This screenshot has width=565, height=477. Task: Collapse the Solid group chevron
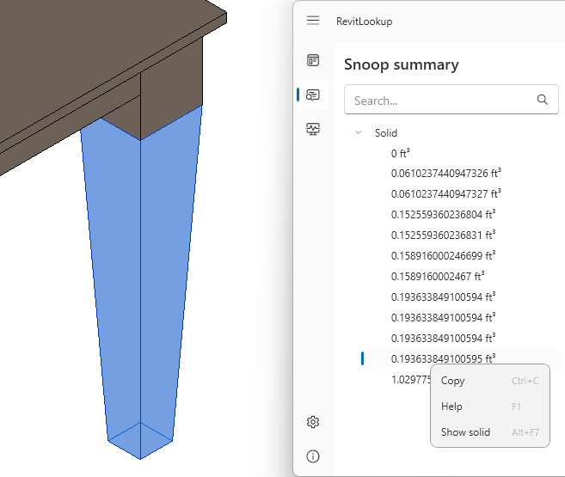(x=358, y=133)
